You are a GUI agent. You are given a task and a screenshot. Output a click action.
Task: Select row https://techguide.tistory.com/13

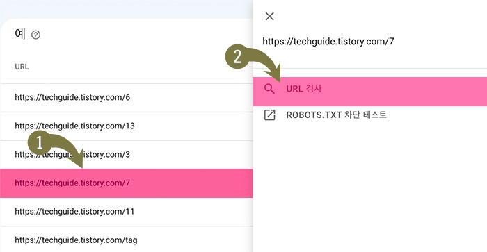(127, 126)
